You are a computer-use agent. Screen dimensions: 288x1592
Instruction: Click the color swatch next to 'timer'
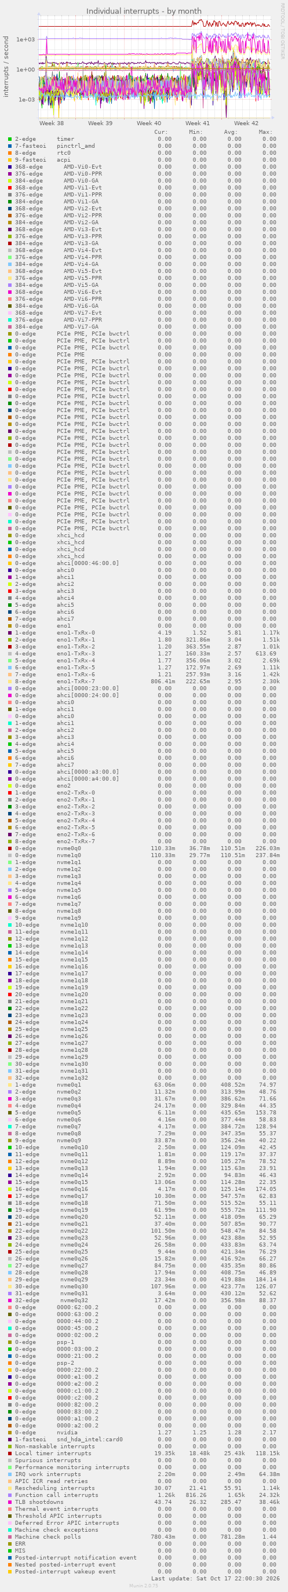pyautogui.click(x=10, y=139)
